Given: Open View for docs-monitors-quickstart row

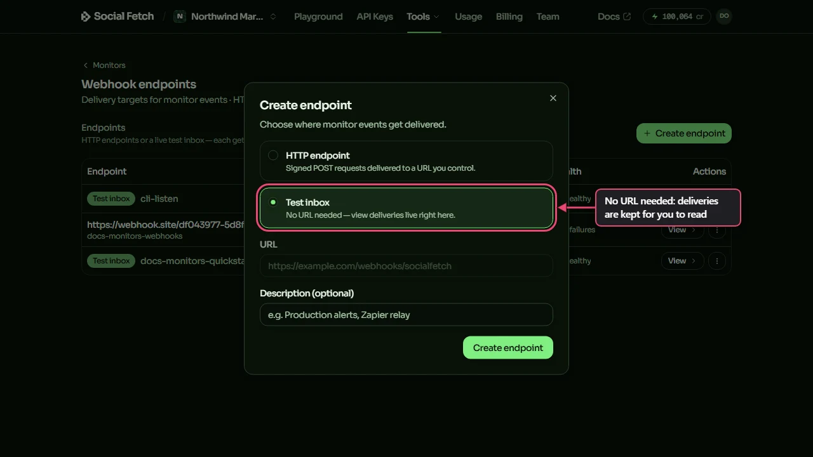Looking at the screenshot, I should tap(682, 261).
